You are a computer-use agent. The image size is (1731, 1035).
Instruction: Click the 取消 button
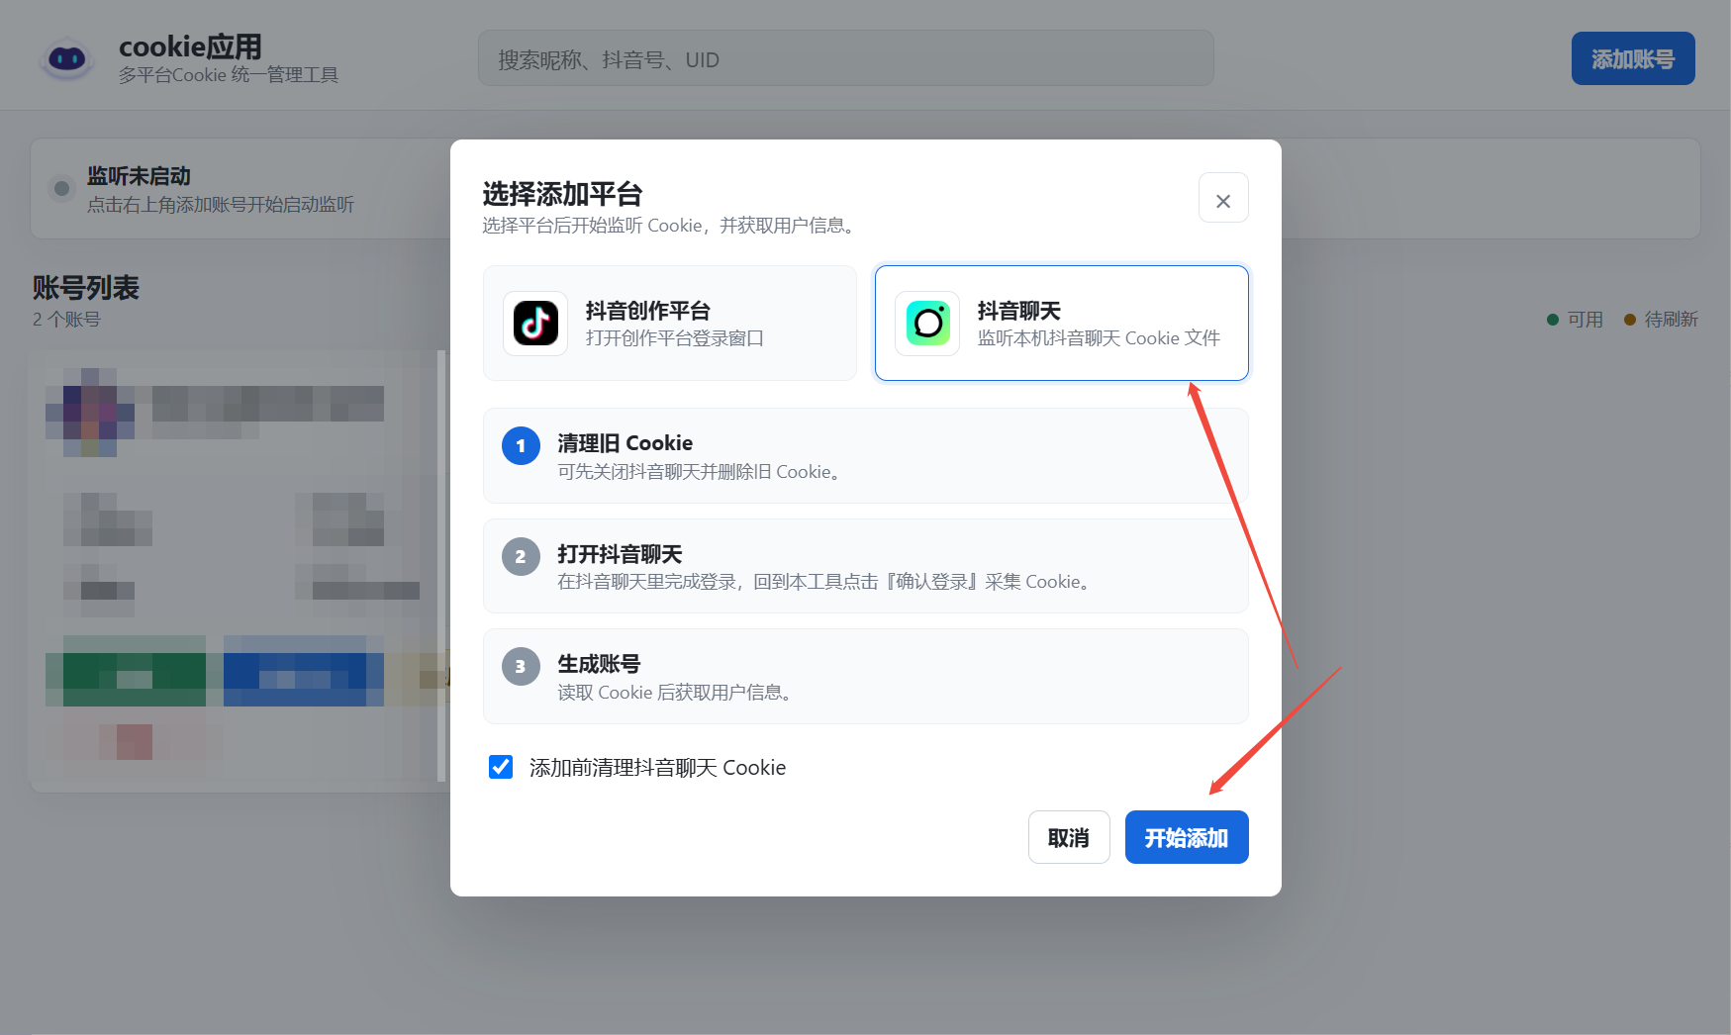point(1069,837)
